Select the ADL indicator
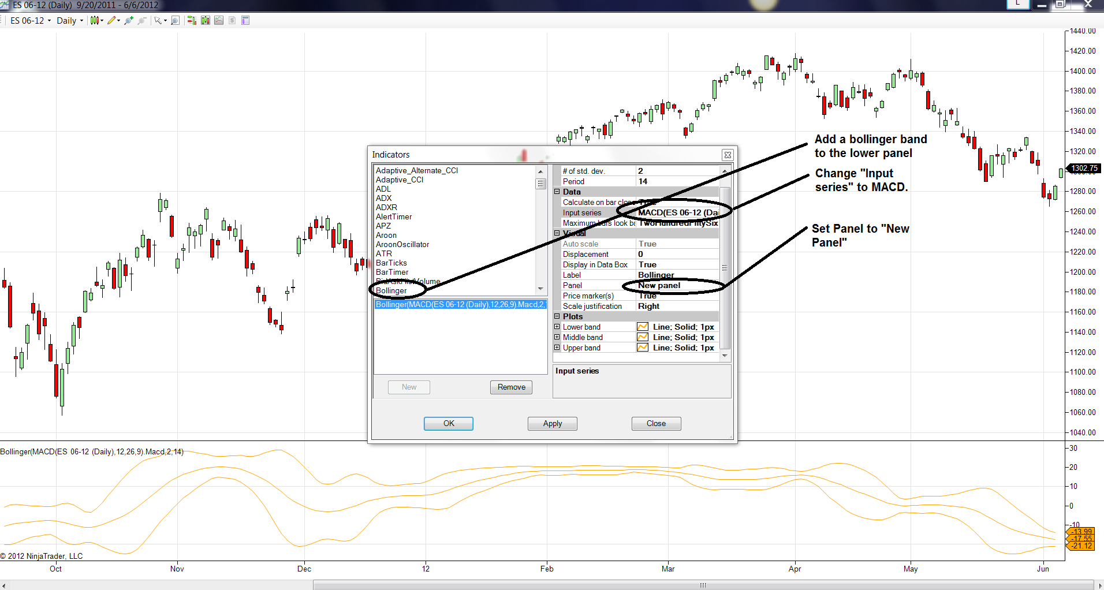 coord(383,189)
